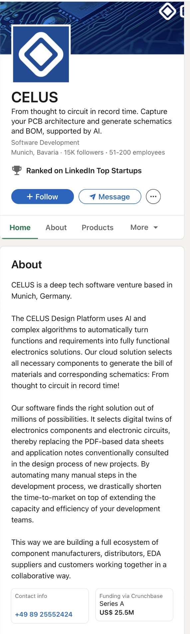190x634 pixels.
Task: Click the trophy icon beside Top Startups
Action: (x=17, y=170)
